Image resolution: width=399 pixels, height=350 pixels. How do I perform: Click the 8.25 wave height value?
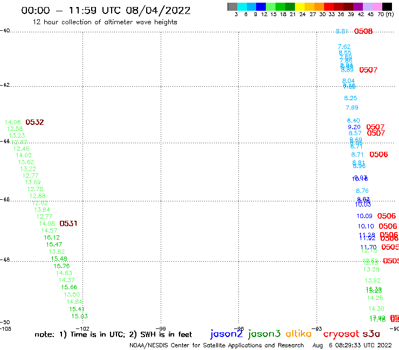coord(350,98)
